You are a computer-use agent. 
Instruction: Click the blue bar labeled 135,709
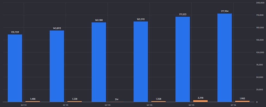pos(15,68)
